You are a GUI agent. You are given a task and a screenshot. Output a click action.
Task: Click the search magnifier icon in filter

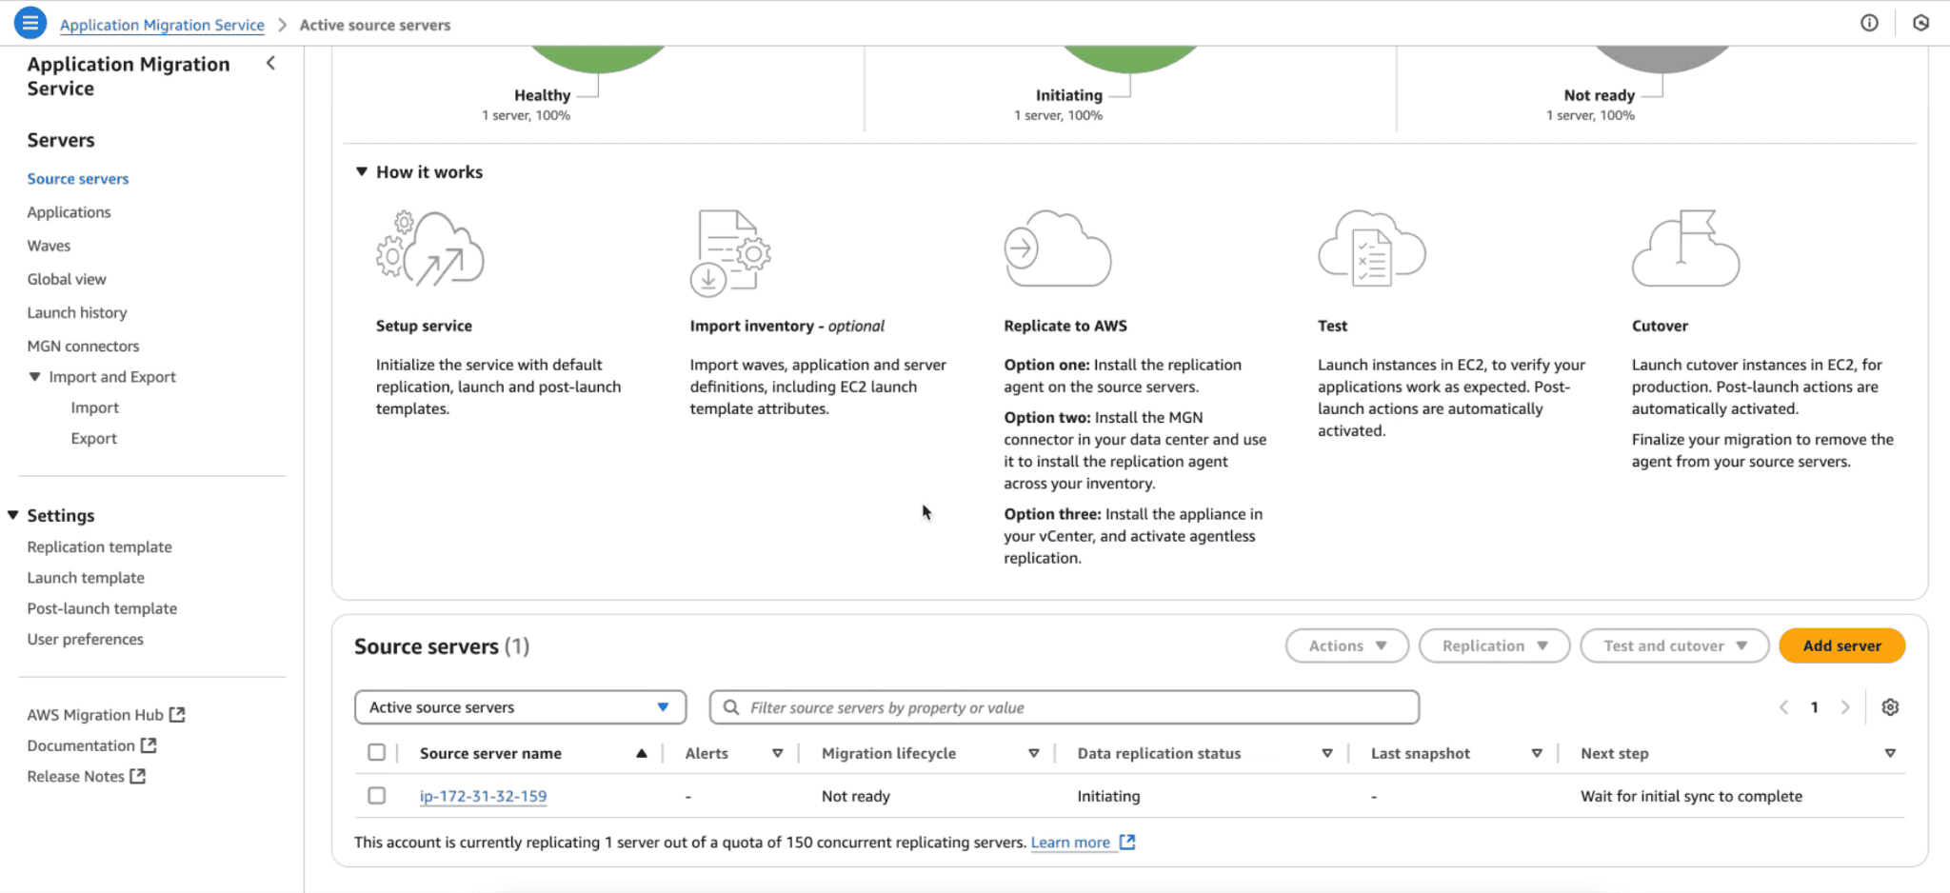coord(731,707)
